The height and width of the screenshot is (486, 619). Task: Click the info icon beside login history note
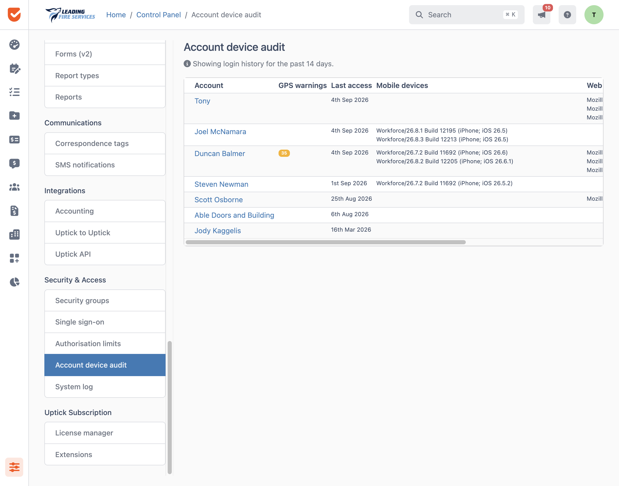tap(187, 63)
